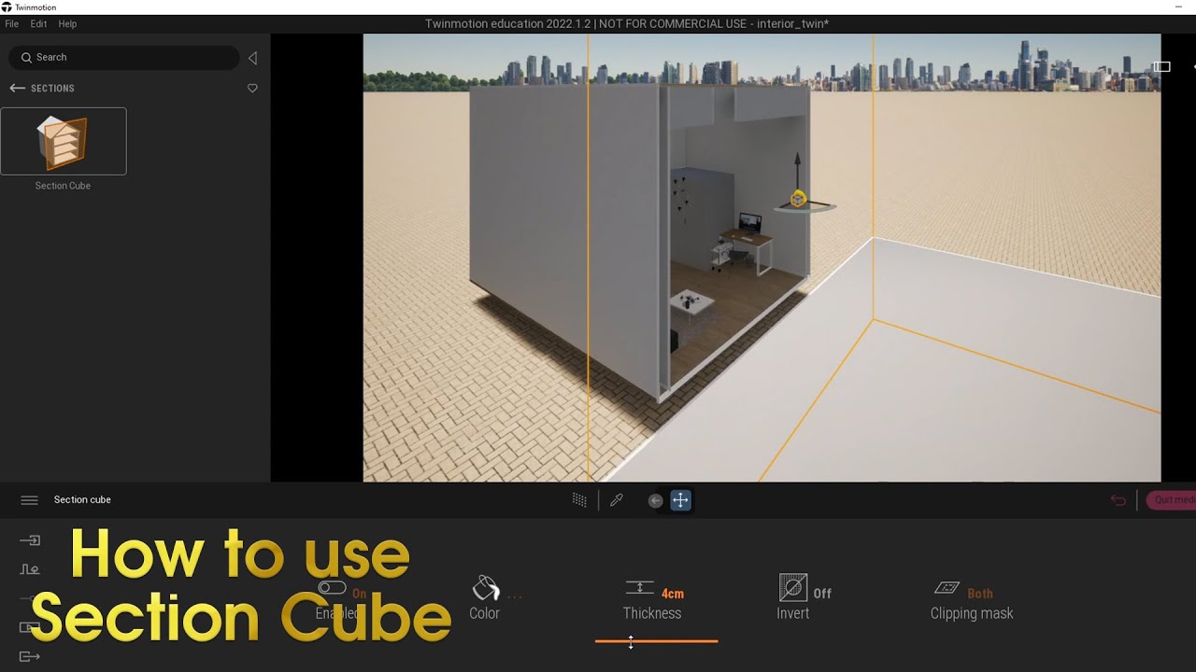Image resolution: width=1196 pixels, height=672 pixels.
Task: Open the File menu
Action: (11, 23)
